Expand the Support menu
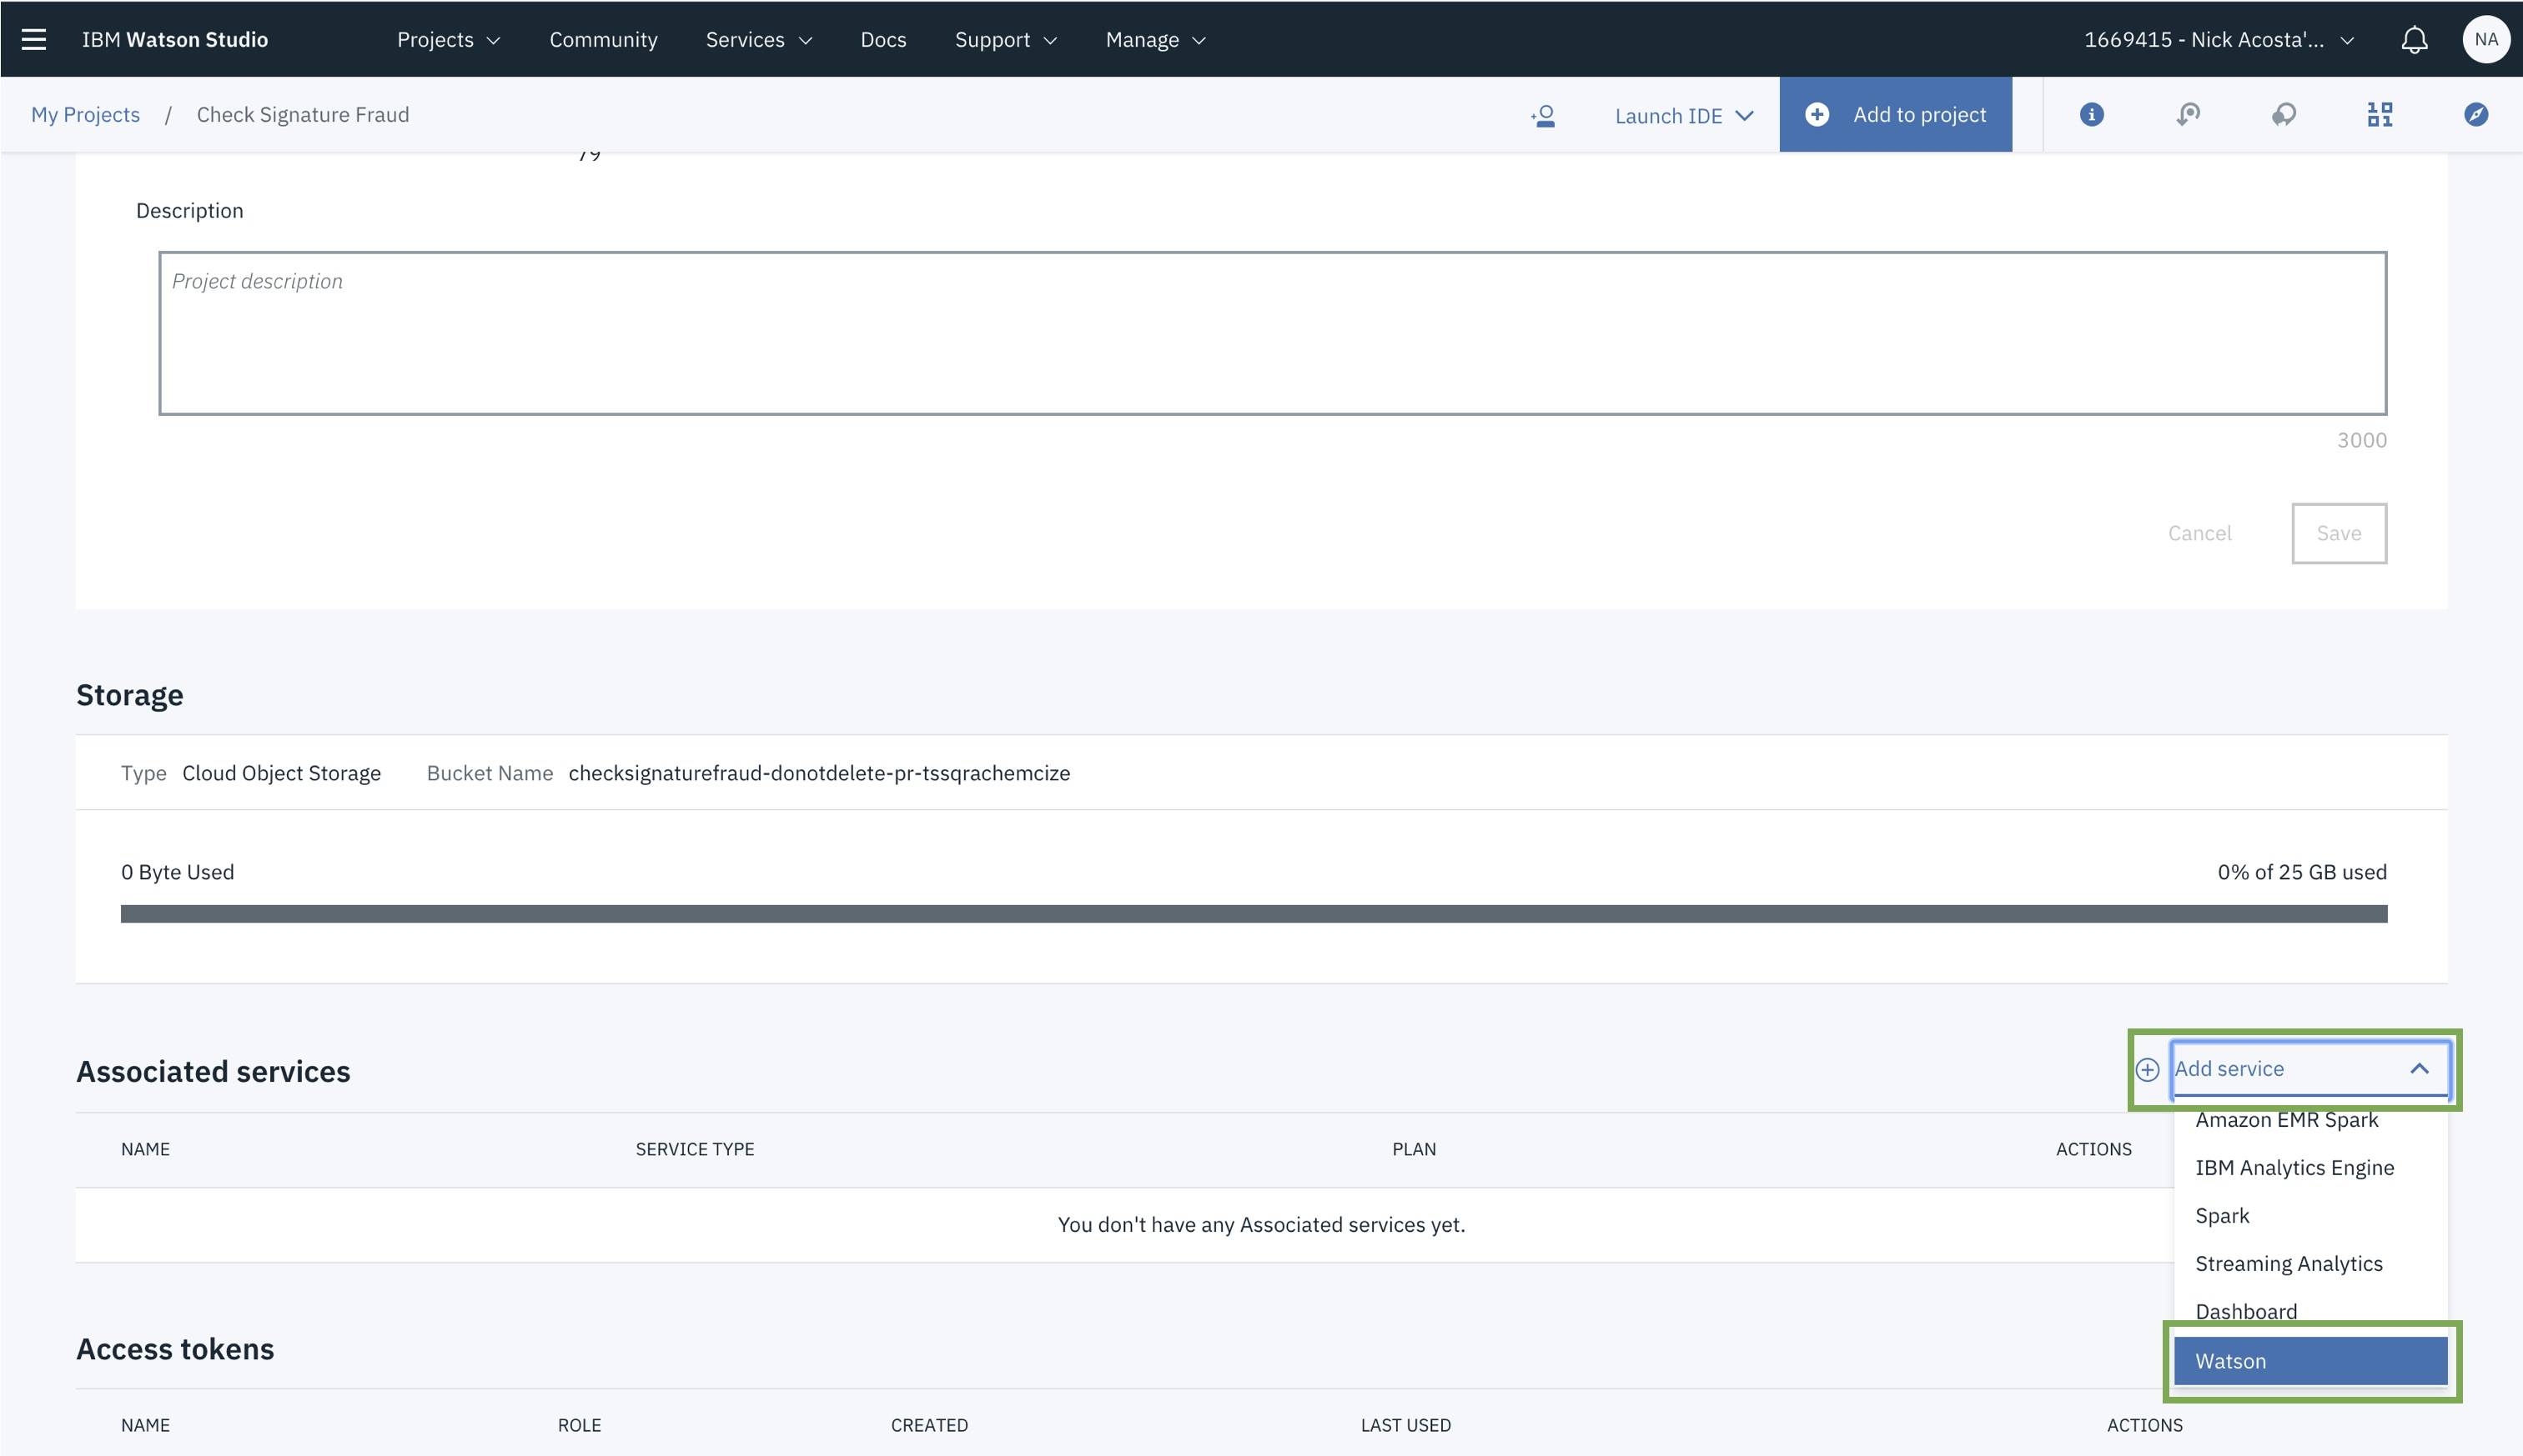 point(1006,39)
